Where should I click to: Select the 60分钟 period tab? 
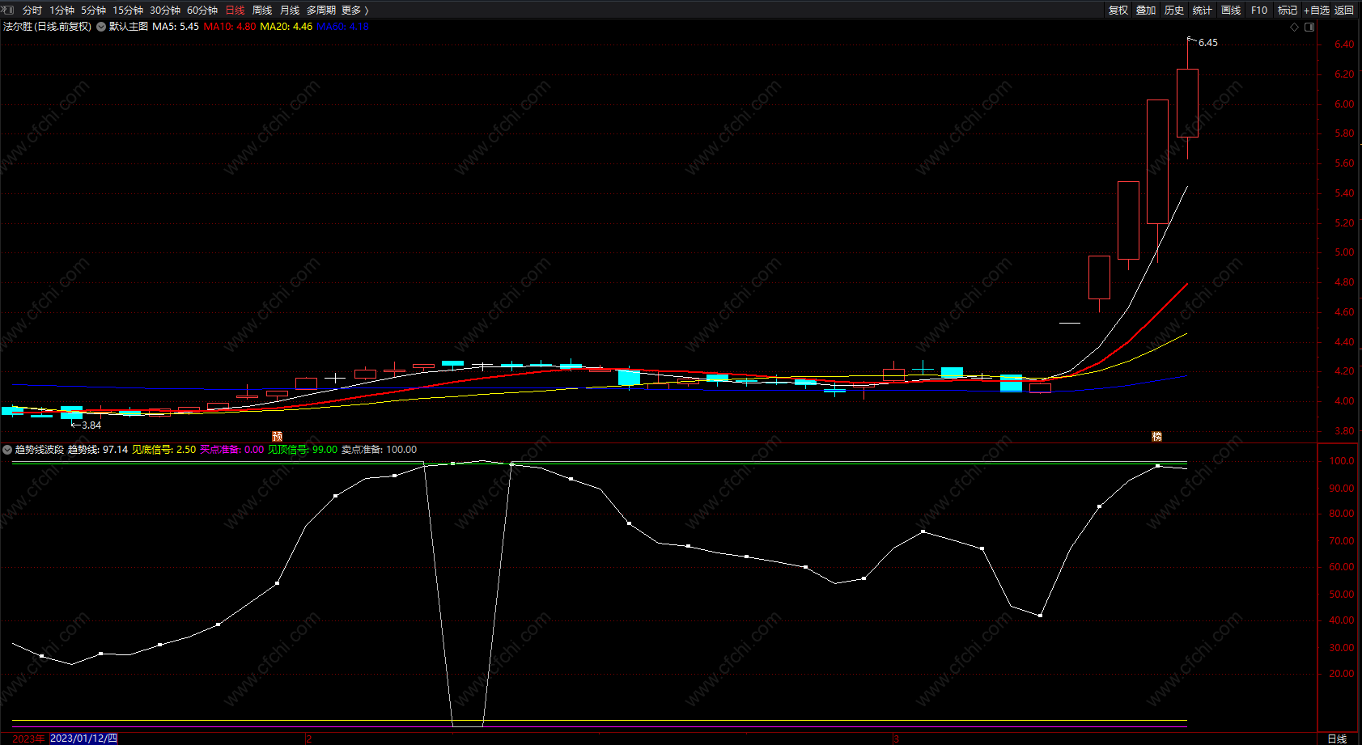click(x=202, y=11)
